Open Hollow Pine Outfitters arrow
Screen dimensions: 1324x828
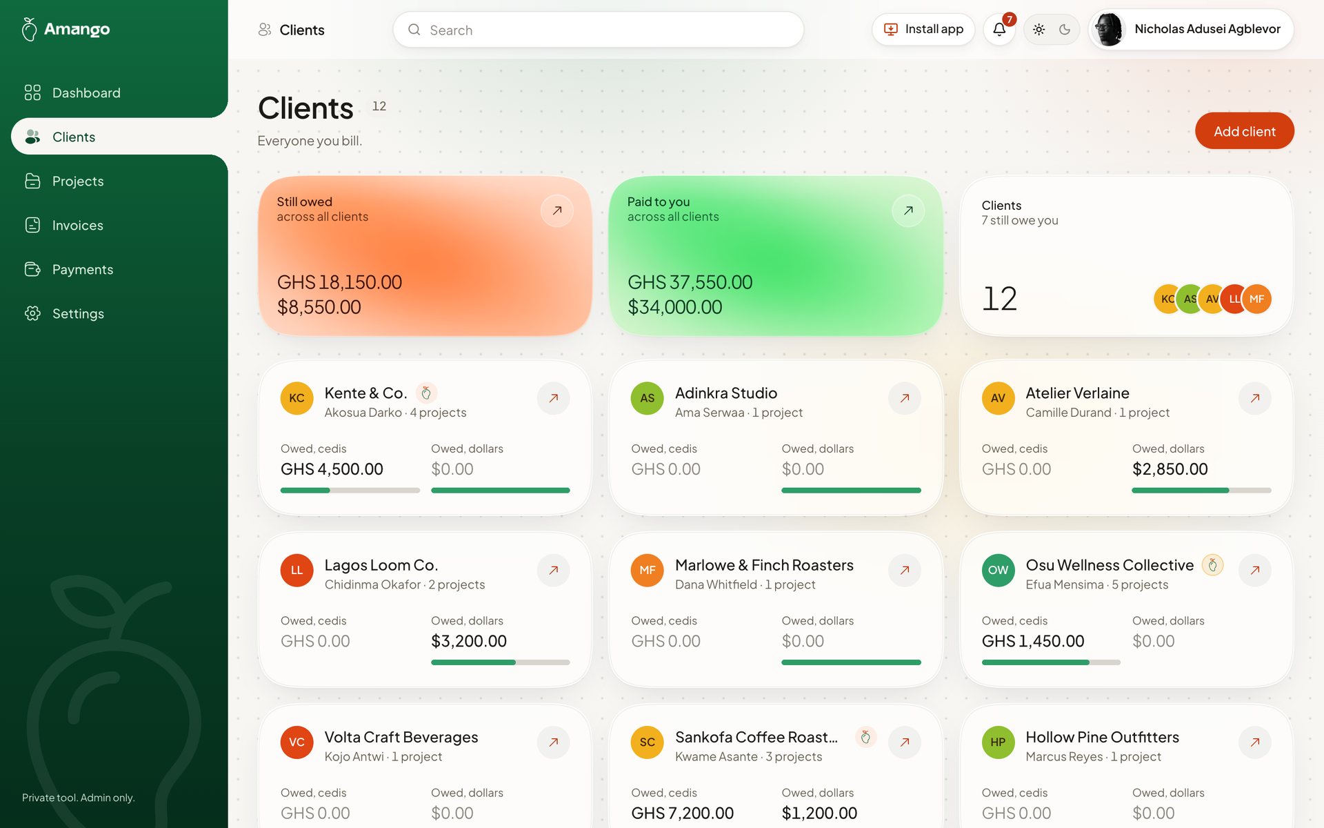coord(1255,742)
